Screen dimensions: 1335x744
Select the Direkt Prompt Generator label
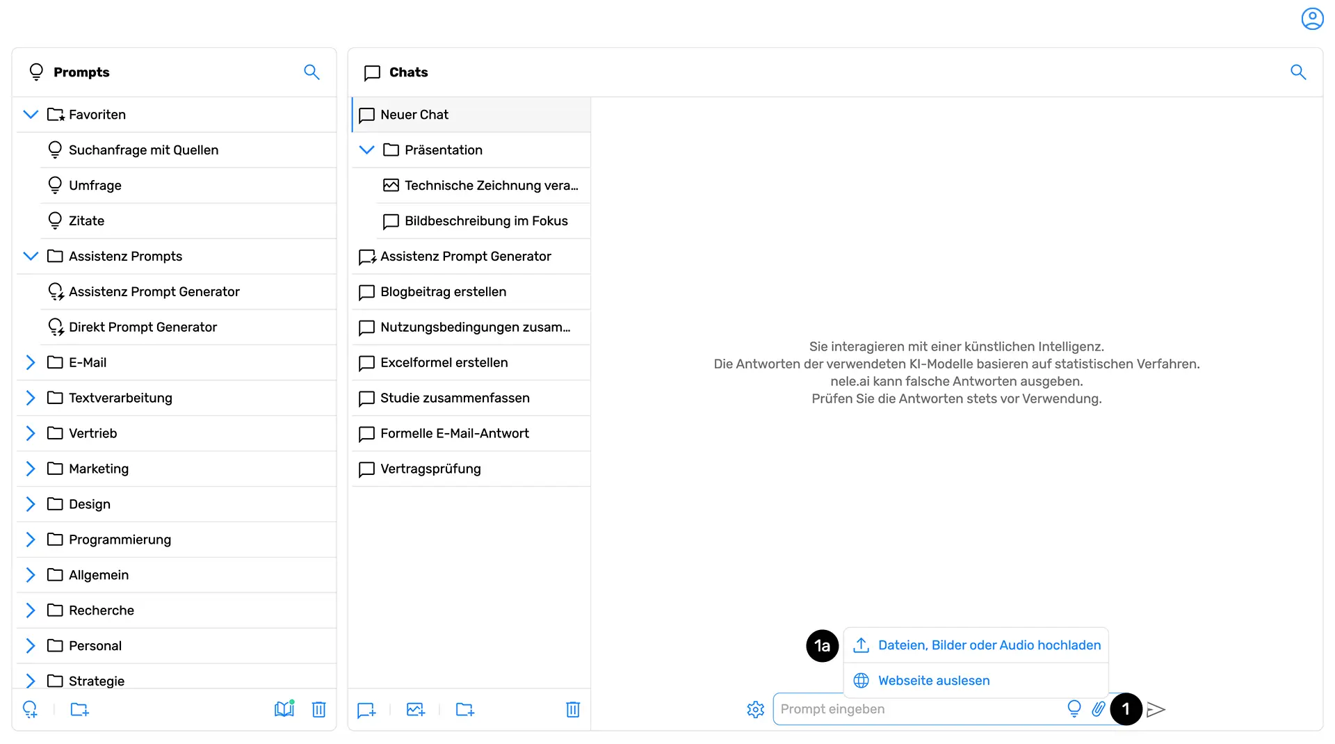143,327
